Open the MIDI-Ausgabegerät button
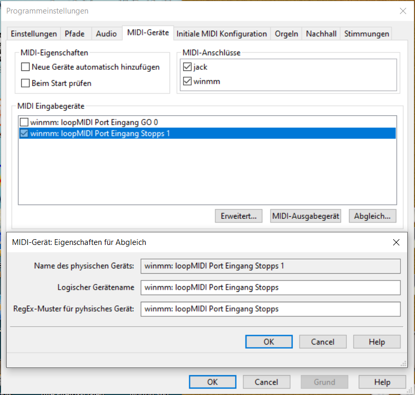The height and width of the screenshot is (395, 415). tap(305, 216)
